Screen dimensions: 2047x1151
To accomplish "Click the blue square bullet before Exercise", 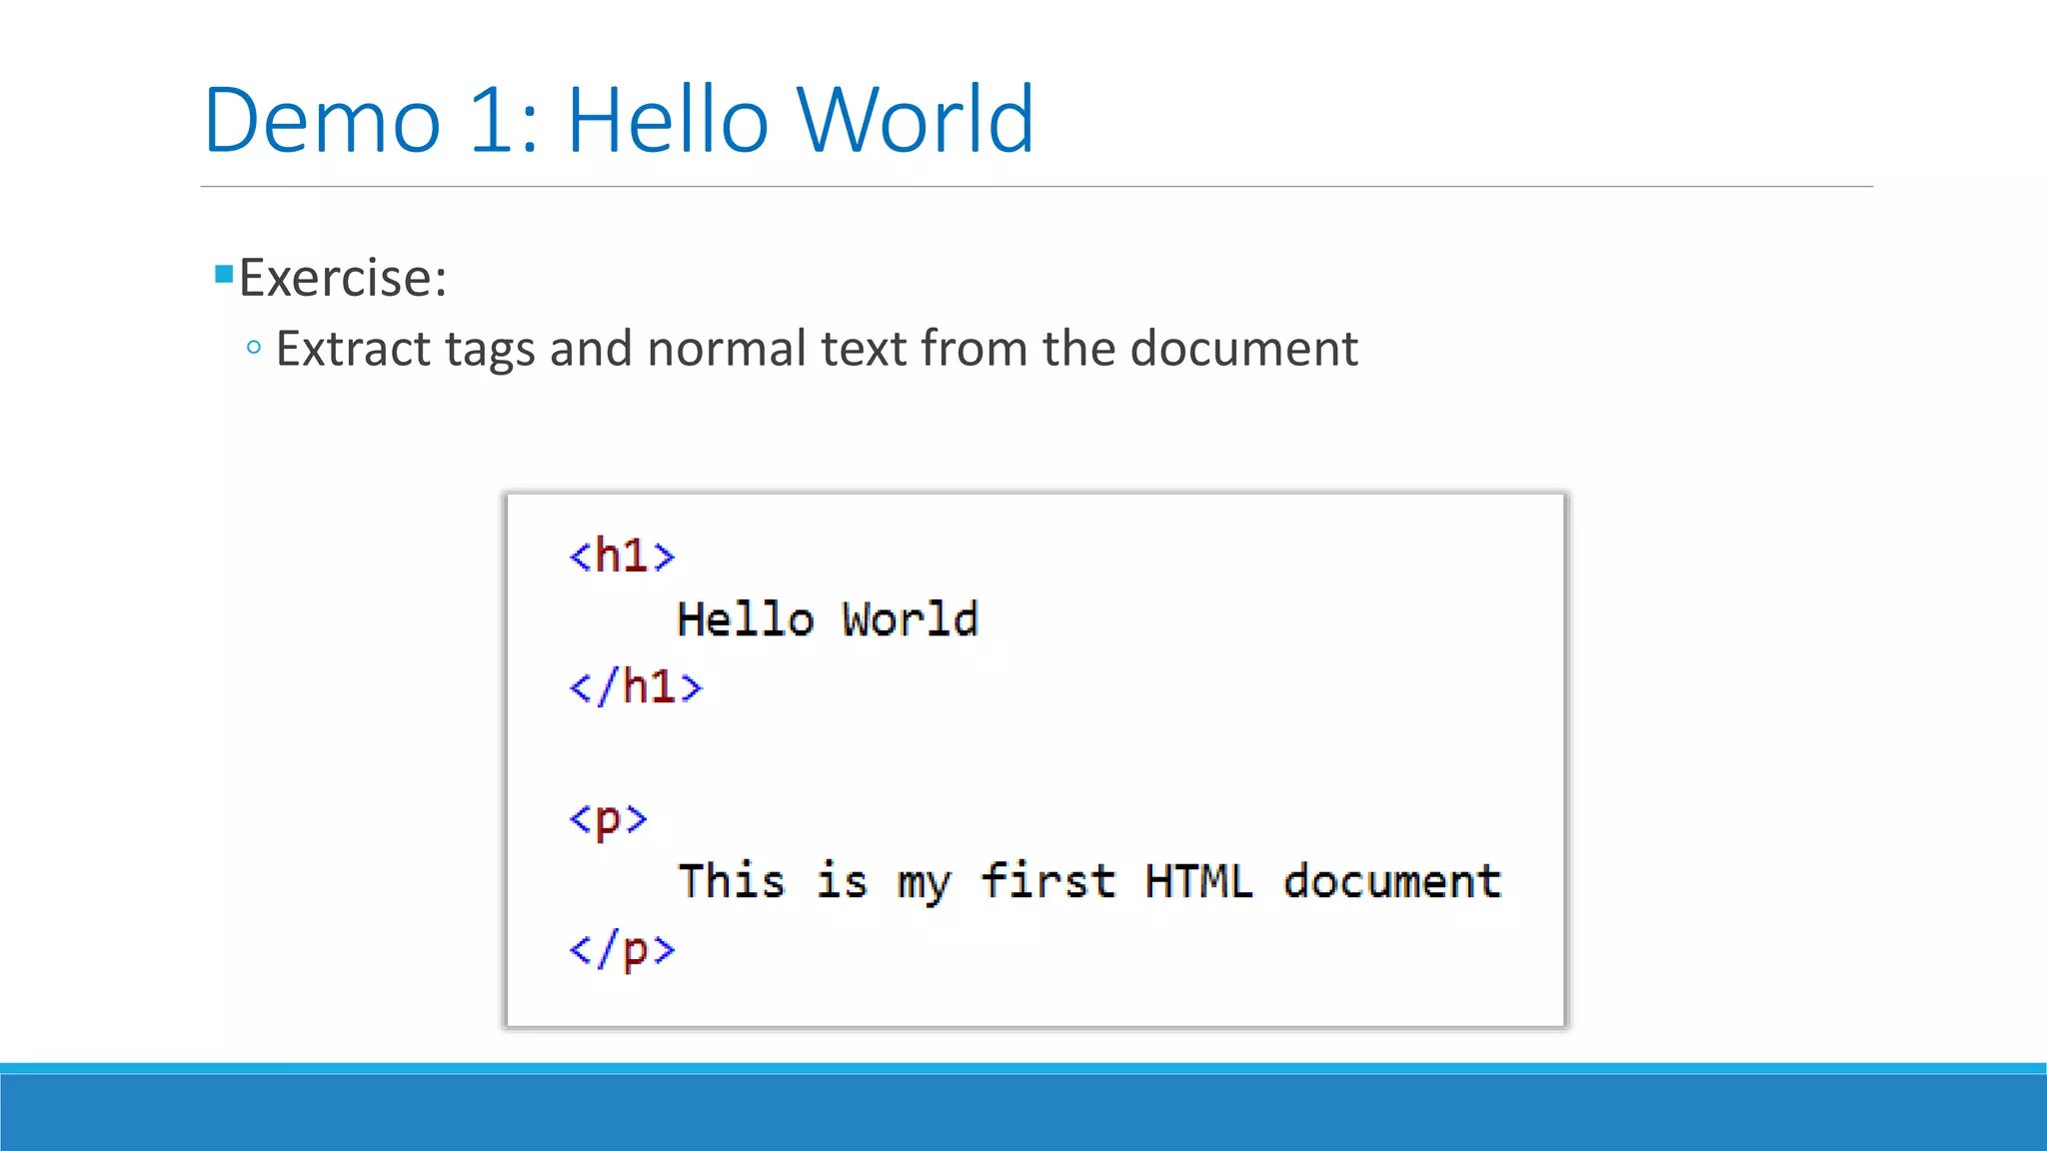I will click(224, 274).
